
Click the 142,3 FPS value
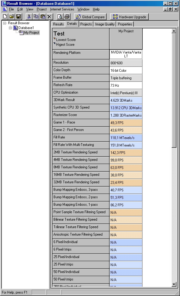[x=126, y=153]
